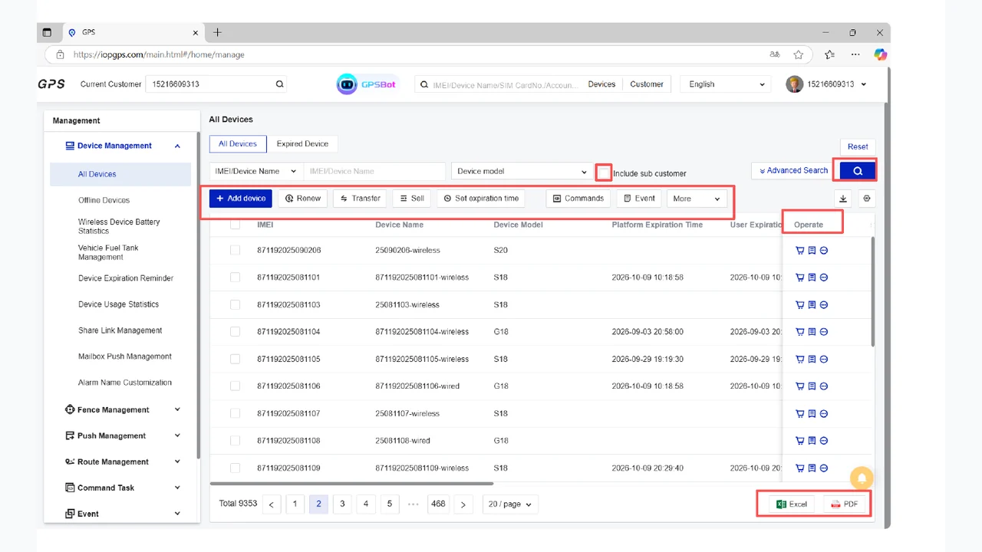Screen dimensions: 982x552
Task: Focus the IMEI/Device Name filter input
Action: click(x=374, y=171)
